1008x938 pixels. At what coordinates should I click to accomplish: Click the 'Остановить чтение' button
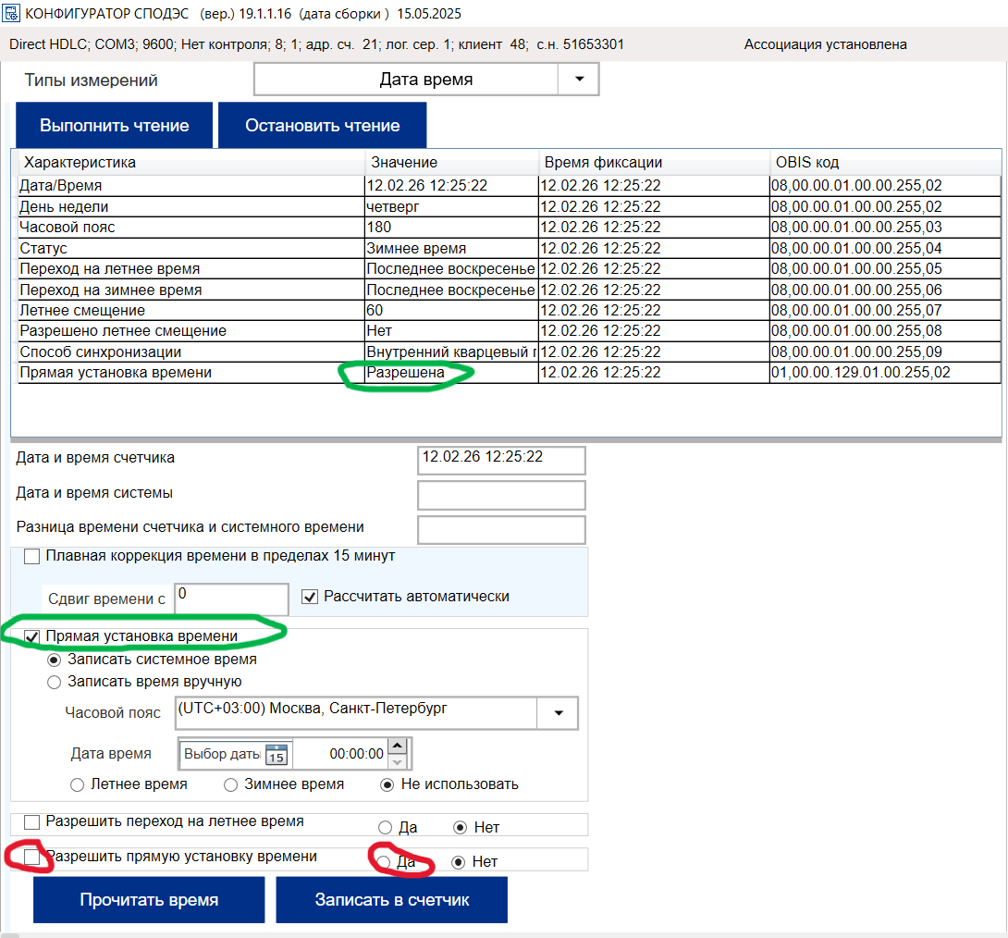coord(322,126)
